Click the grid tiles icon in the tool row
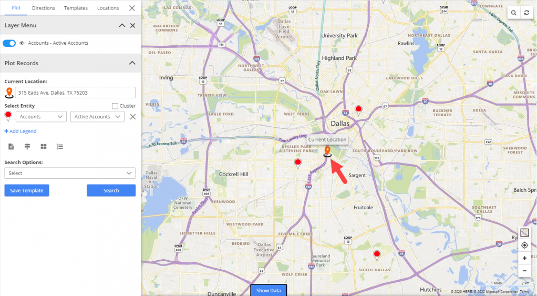537x296 pixels. 44,147
